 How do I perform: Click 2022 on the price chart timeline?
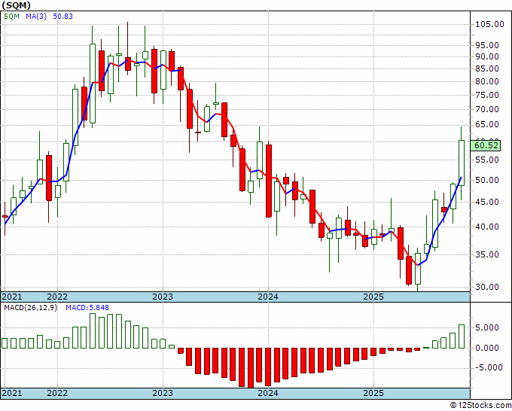(x=57, y=297)
